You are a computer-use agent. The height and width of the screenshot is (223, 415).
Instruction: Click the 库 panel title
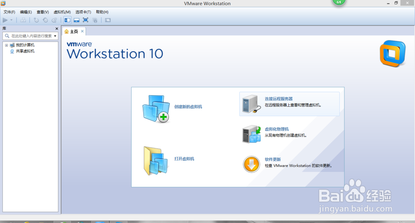[4, 28]
